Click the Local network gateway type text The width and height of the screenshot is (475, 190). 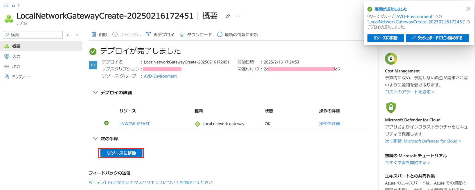click(223, 124)
